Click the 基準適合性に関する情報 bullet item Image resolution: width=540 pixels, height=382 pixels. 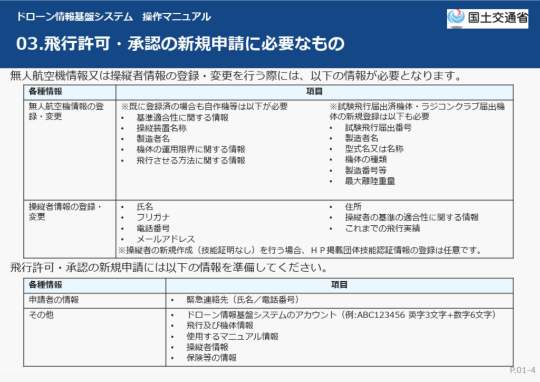tap(182, 118)
